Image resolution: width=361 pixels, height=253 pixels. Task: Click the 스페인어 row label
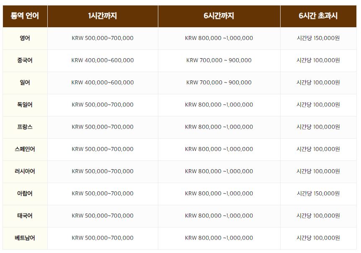[25, 149]
